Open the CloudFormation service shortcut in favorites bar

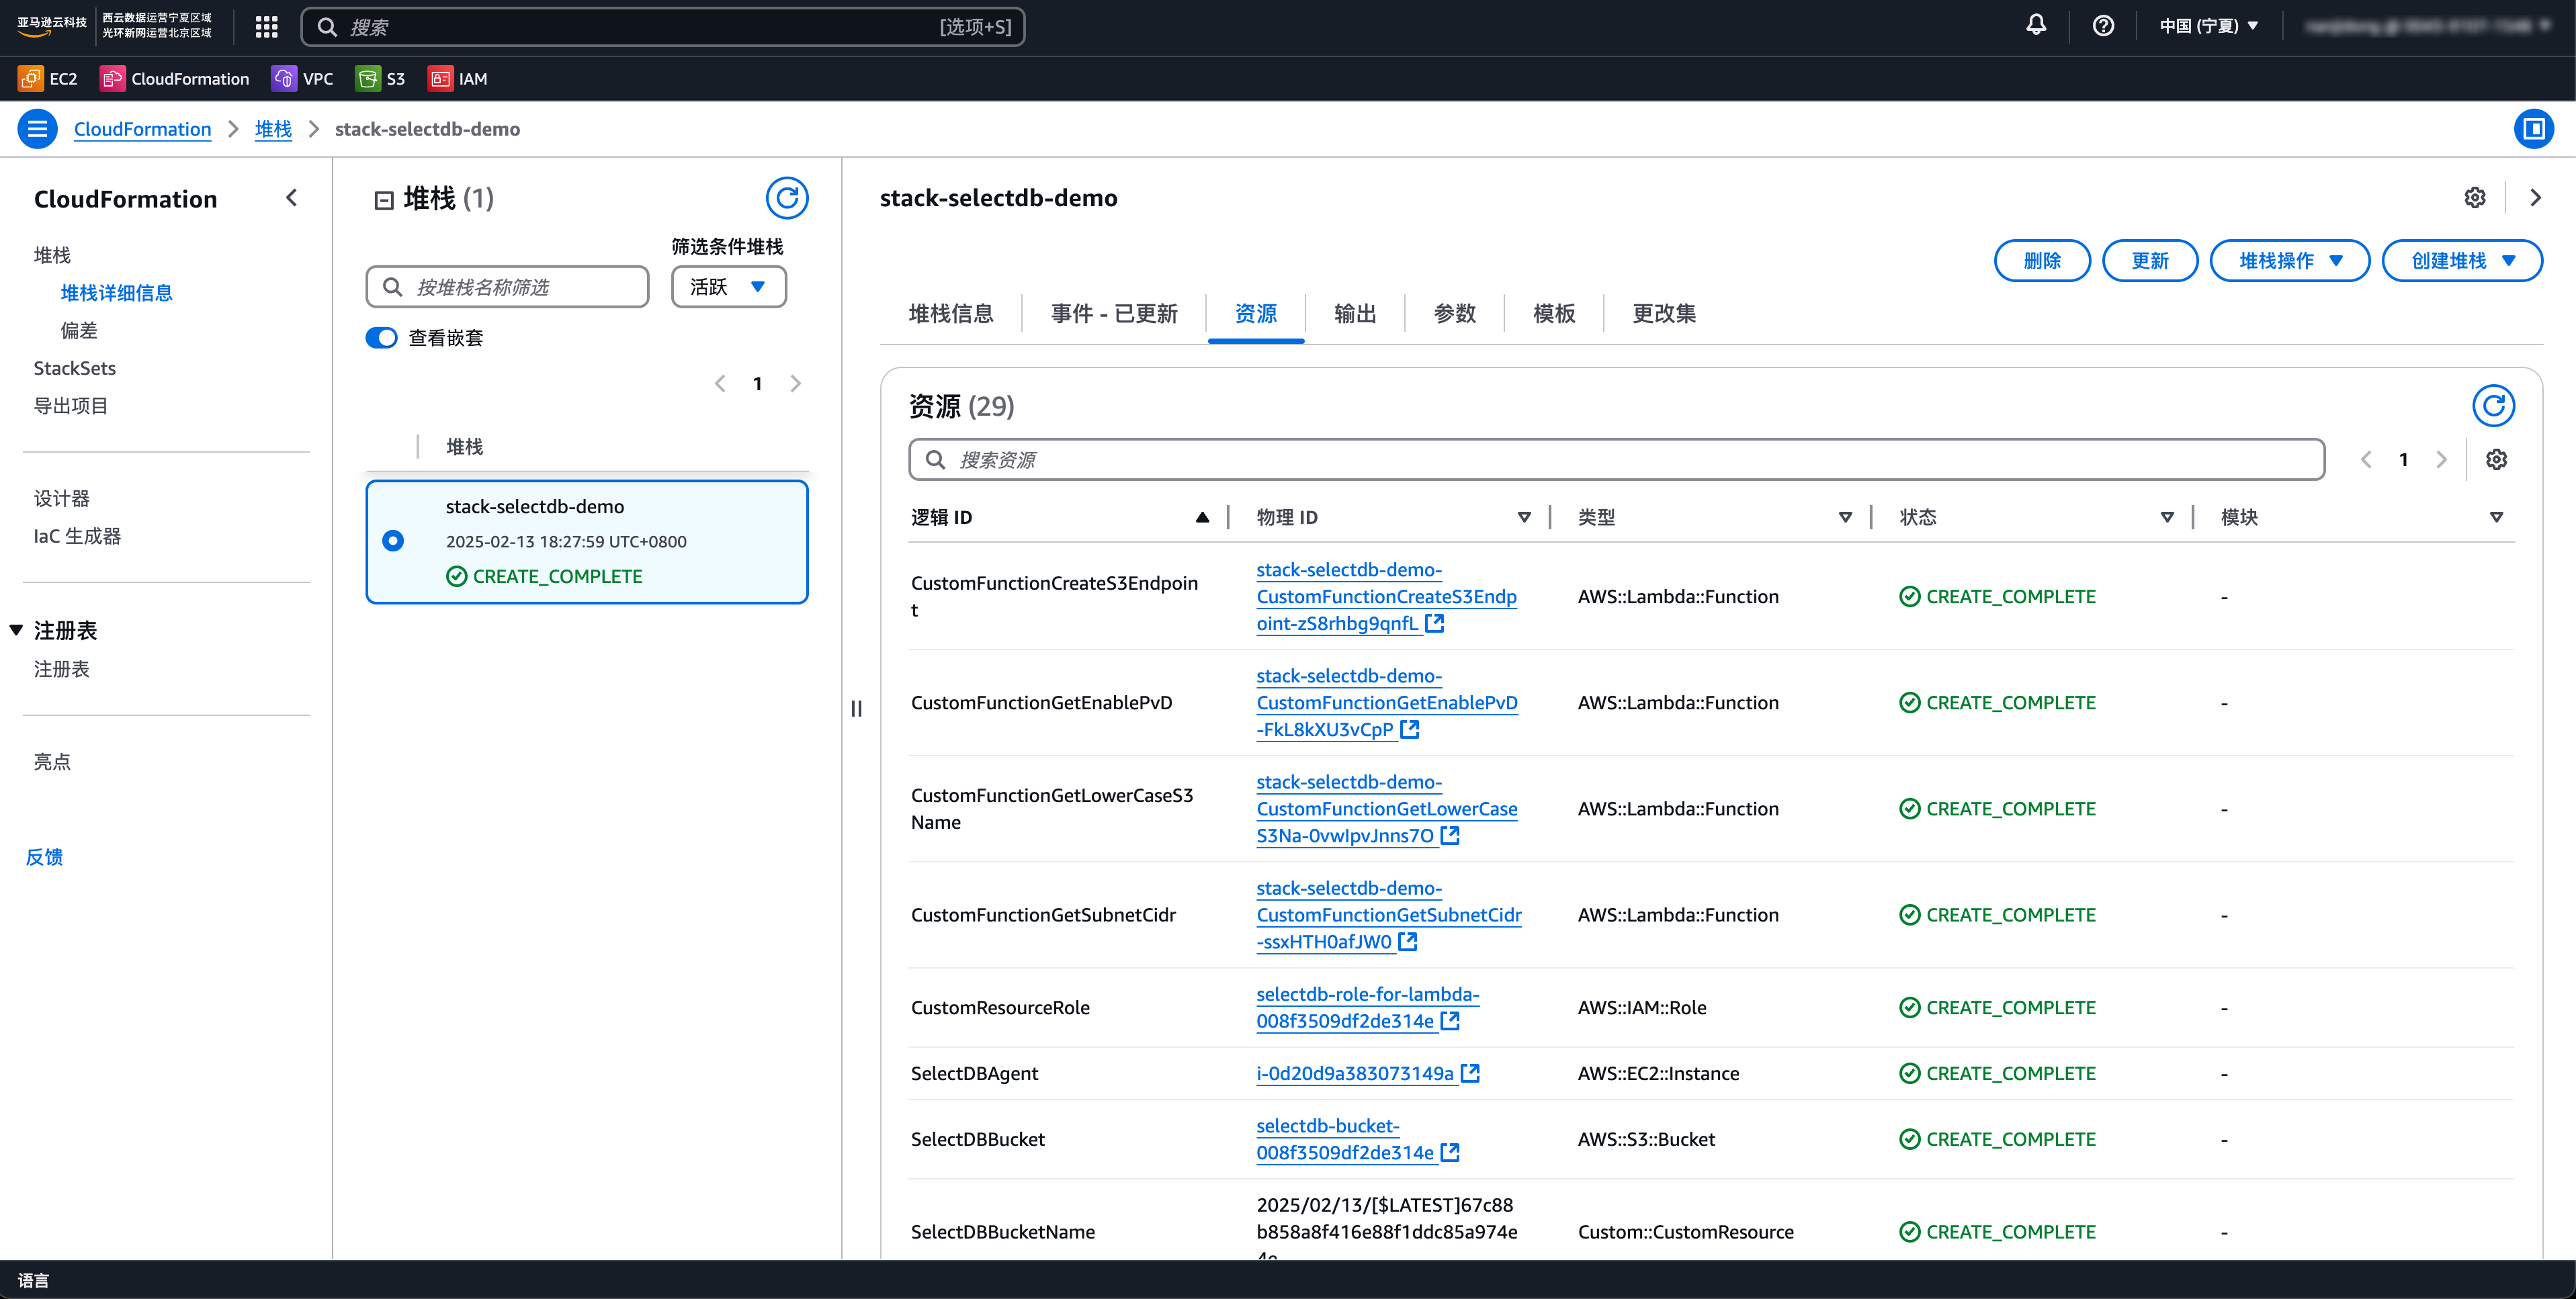174,79
